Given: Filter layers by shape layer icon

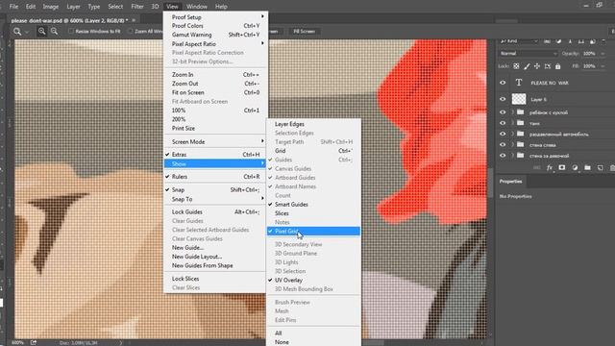Looking at the screenshot, I should click(x=581, y=40).
